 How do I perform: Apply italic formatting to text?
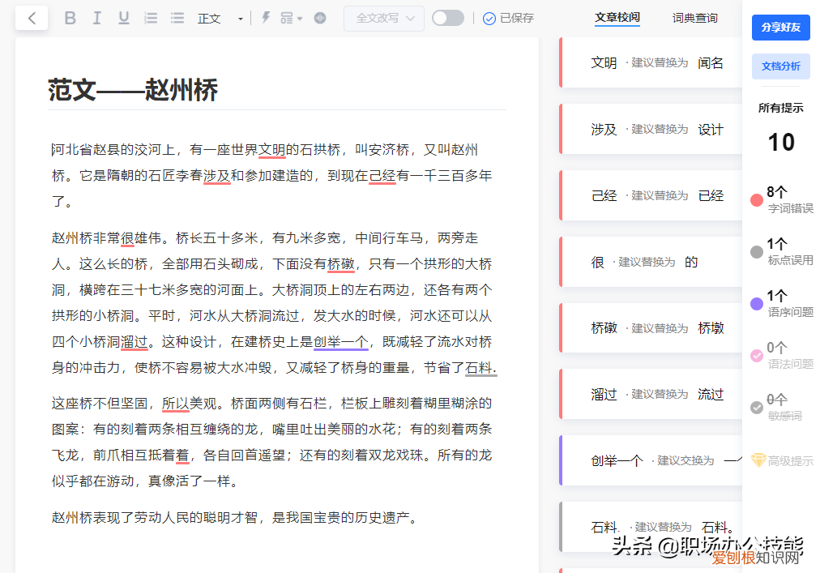(x=96, y=17)
